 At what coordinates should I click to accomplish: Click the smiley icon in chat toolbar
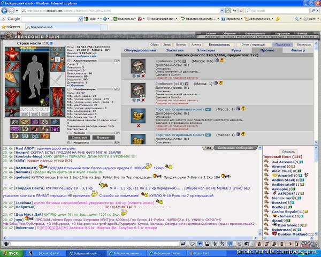click(239, 244)
